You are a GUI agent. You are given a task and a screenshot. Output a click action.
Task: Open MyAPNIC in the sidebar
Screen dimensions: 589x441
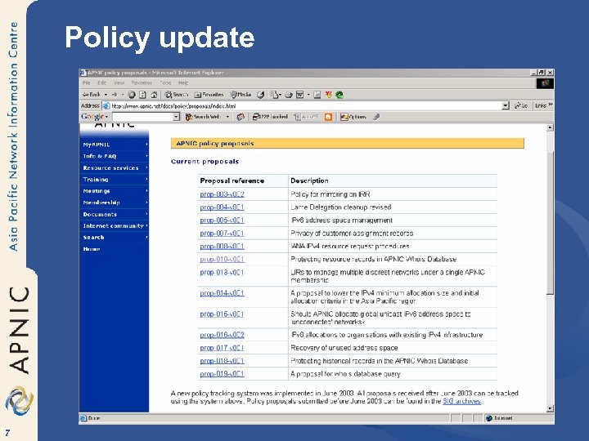coord(115,145)
